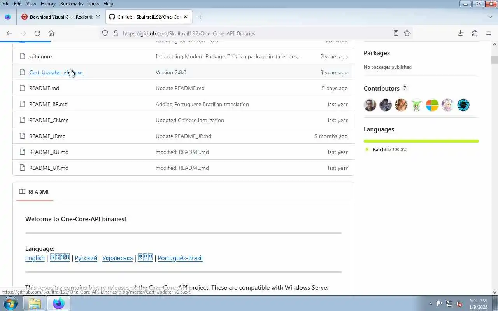
Task: Open the application hamburger menu
Action: (x=489, y=33)
